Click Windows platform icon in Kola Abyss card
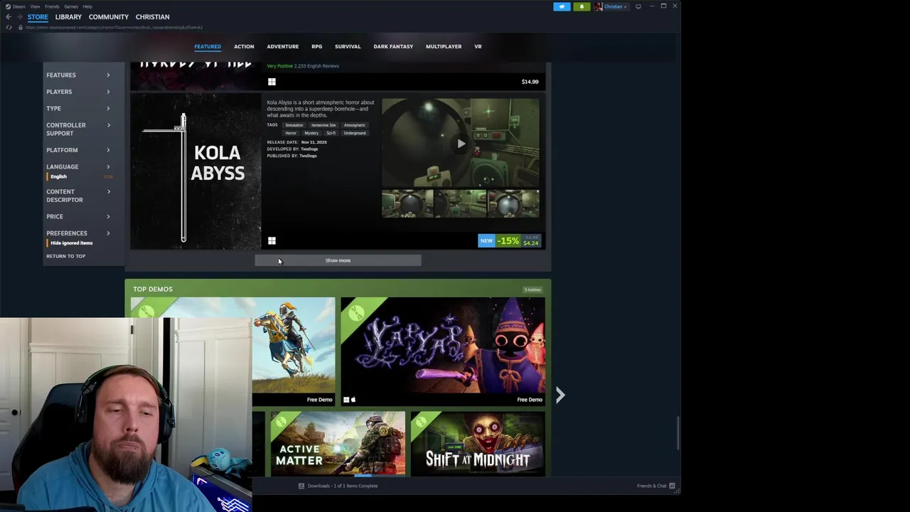The height and width of the screenshot is (512, 910). click(x=272, y=241)
